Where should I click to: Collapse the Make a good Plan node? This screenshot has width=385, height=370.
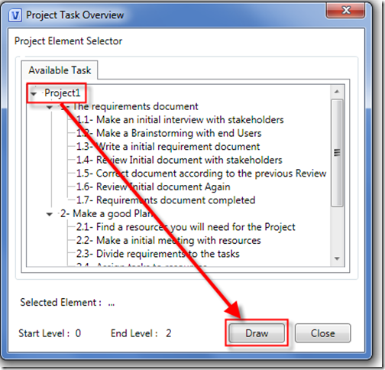(50, 214)
